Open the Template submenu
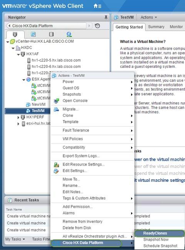185x250 pixels. [92, 122]
